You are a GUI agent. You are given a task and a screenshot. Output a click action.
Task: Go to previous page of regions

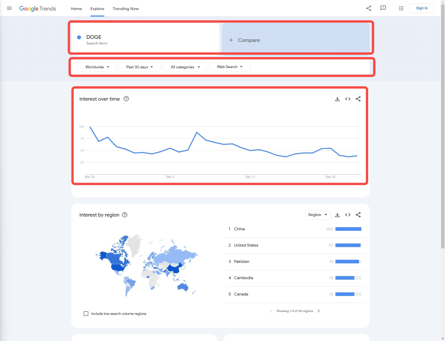point(271,311)
